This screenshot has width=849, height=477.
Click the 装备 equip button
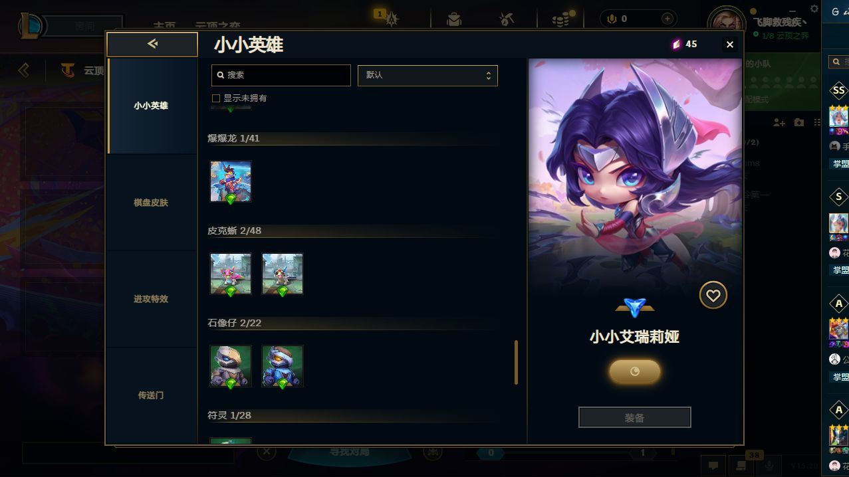coord(635,418)
